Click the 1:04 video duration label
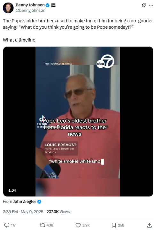The width and height of the screenshot is (156, 230). click(x=12, y=190)
